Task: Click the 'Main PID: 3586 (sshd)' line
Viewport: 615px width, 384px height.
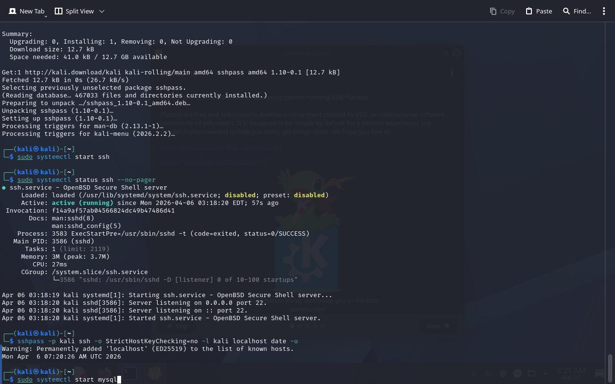Action: [54, 241]
